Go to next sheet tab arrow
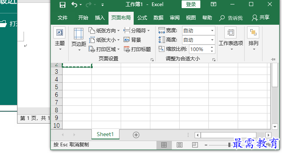This screenshot has height=156, width=282. tap(74, 135)
